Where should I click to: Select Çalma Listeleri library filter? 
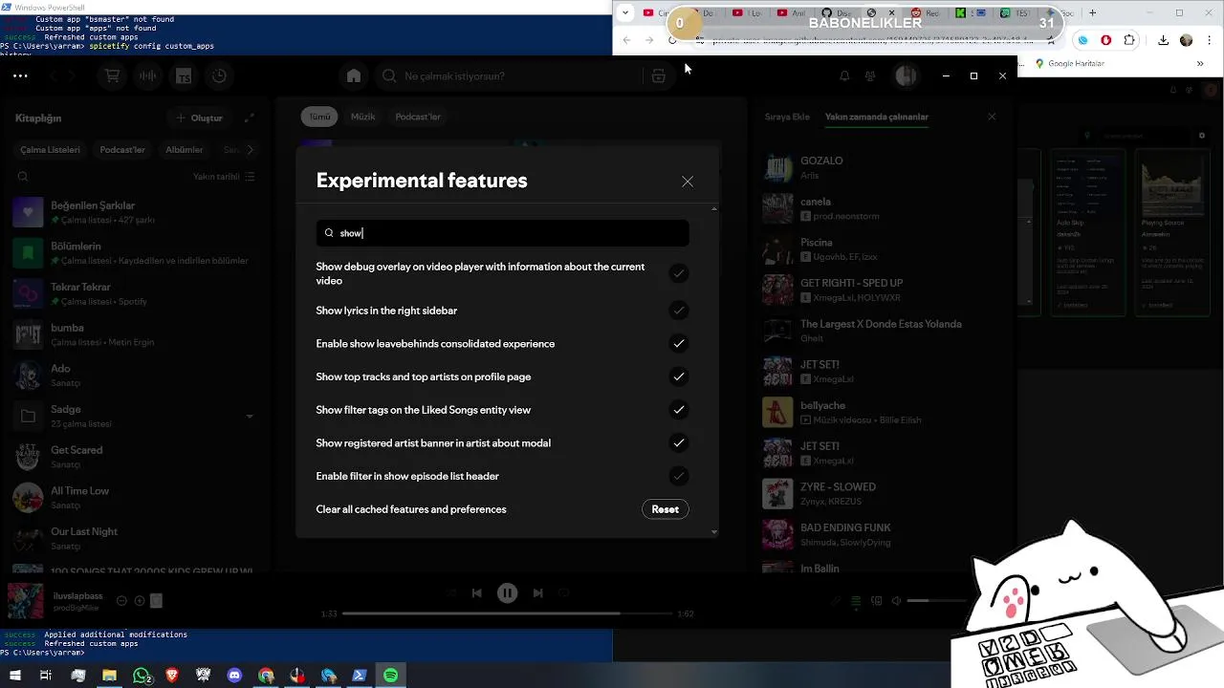51,150
